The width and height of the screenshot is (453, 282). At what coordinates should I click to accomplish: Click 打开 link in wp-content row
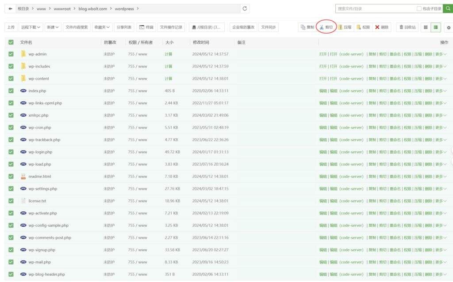click(x=323, y=78)
